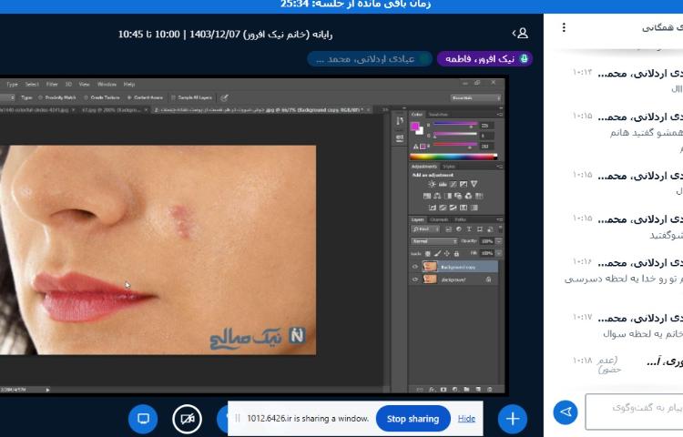Add a Channel Mixer adjustment
Screen dimensions: 683x437
click(468, 196)
